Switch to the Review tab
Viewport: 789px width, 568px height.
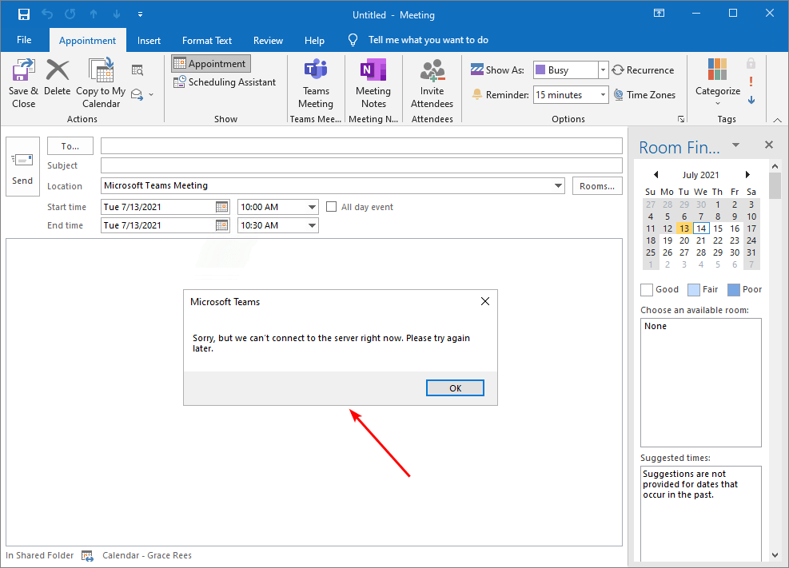pos(268,41)
